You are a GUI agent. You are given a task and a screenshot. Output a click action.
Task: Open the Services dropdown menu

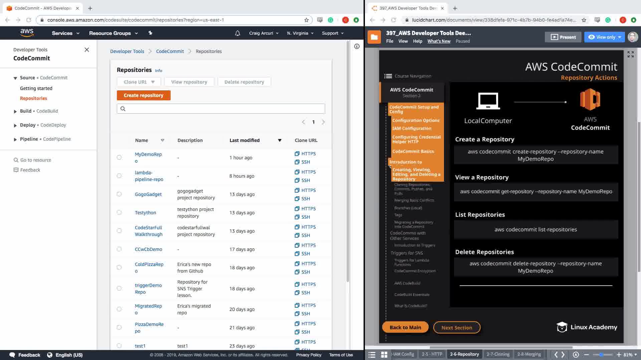65,33
